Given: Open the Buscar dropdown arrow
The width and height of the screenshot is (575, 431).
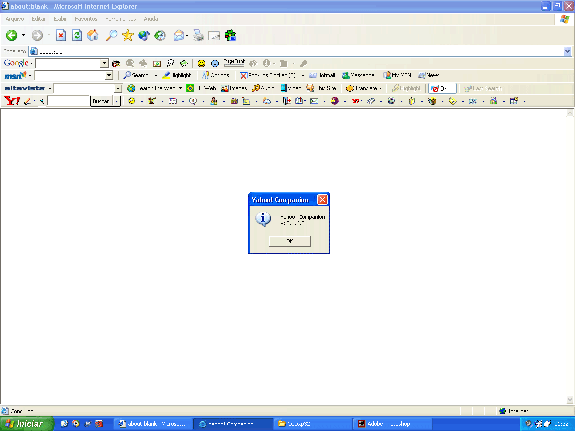Looking at the screenshot, I should (117, 101).
